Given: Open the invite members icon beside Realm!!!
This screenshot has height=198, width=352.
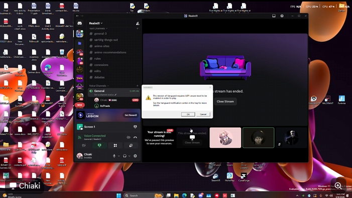Looking at the screenshot, I should tap(138, 23).
